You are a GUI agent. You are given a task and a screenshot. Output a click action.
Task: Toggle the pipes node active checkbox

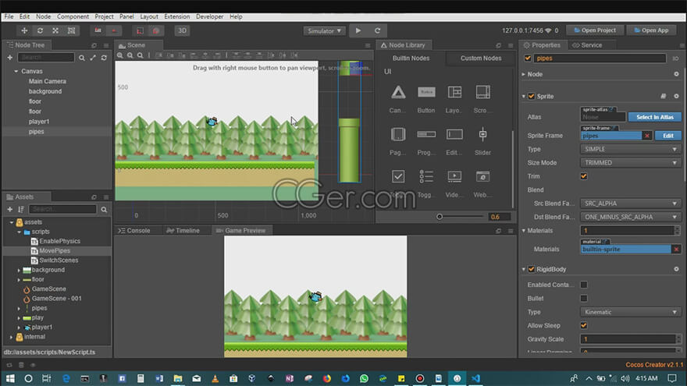528,58
